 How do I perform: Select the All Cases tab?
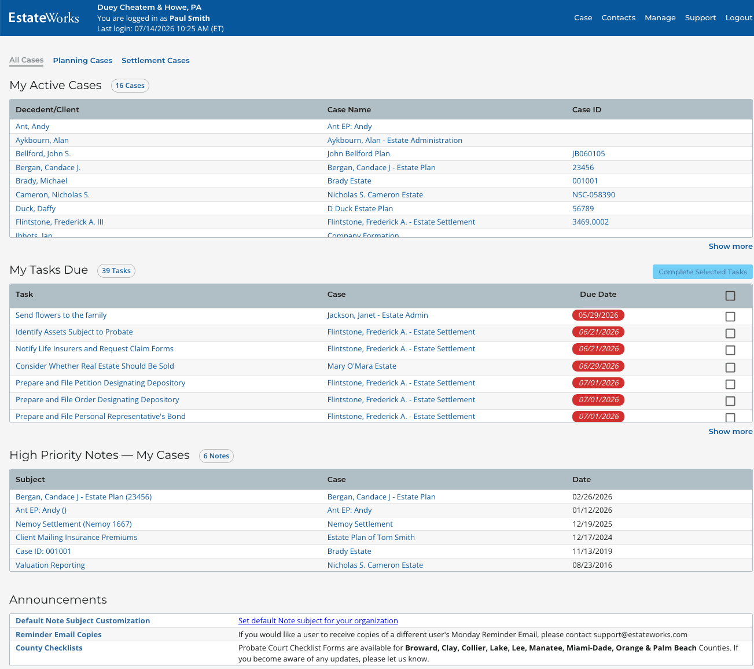(x=27, y=60)
